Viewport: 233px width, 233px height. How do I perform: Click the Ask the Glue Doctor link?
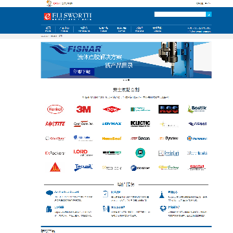click(67, 192)
